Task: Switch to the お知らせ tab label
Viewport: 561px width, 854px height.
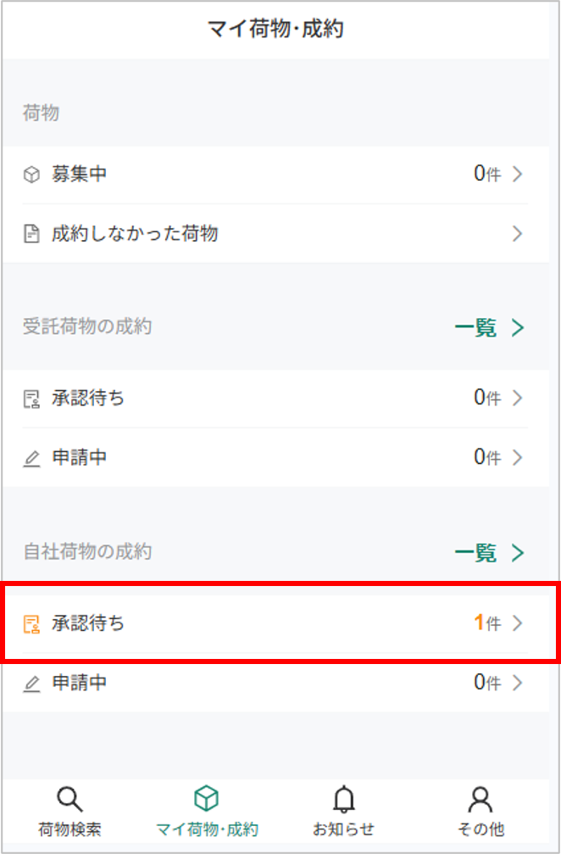Action: coord(343,829)
